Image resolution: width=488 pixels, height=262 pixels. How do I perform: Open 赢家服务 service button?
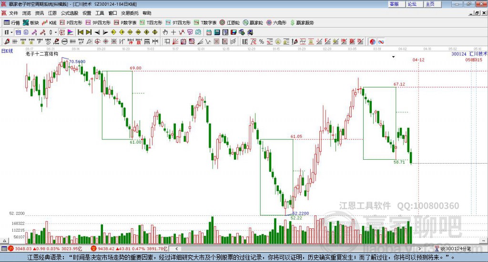(302, 23)
